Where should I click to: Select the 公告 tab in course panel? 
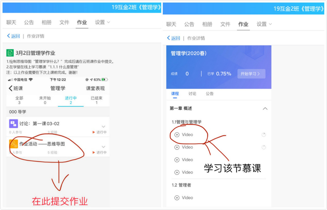[x=210, y=94]
